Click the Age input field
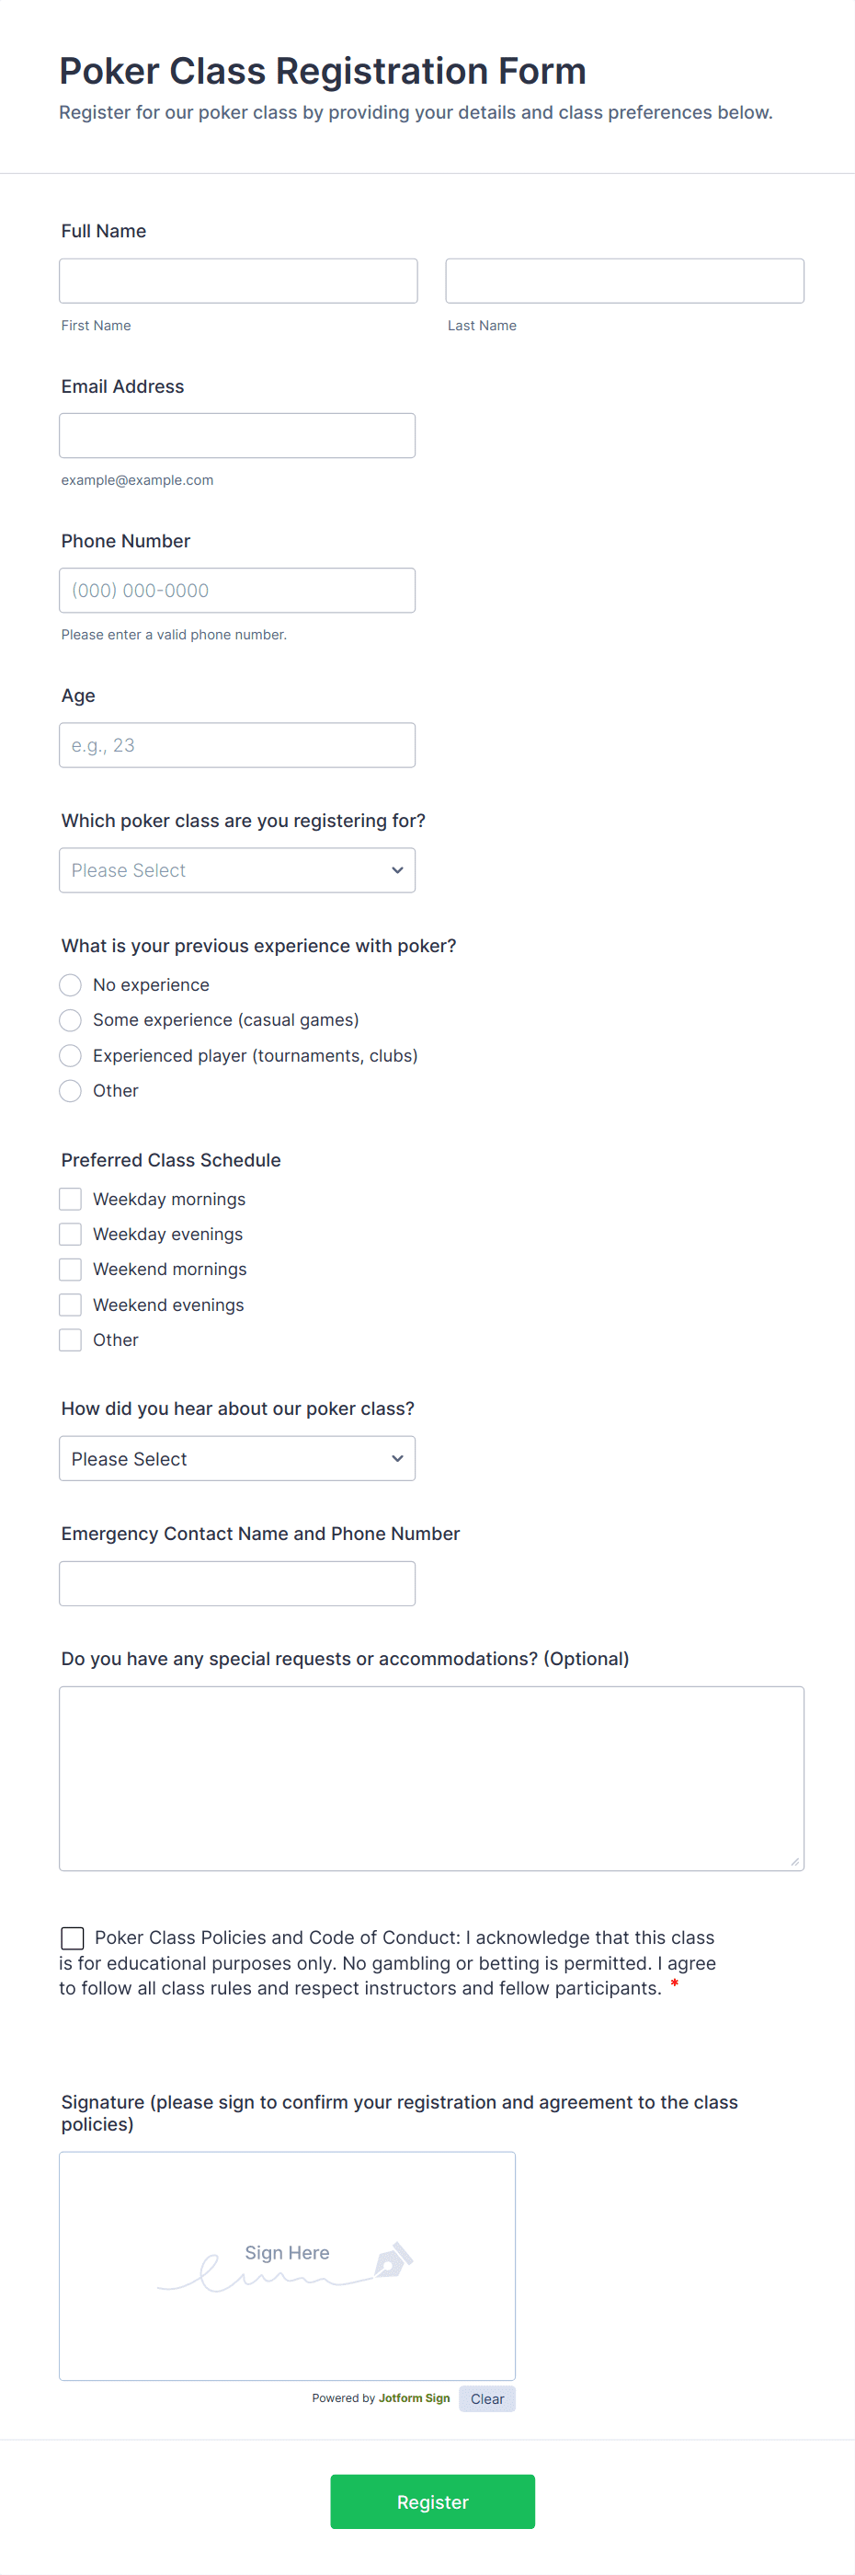This screenshot has height=2575, width=855. (x=236, y=746)
